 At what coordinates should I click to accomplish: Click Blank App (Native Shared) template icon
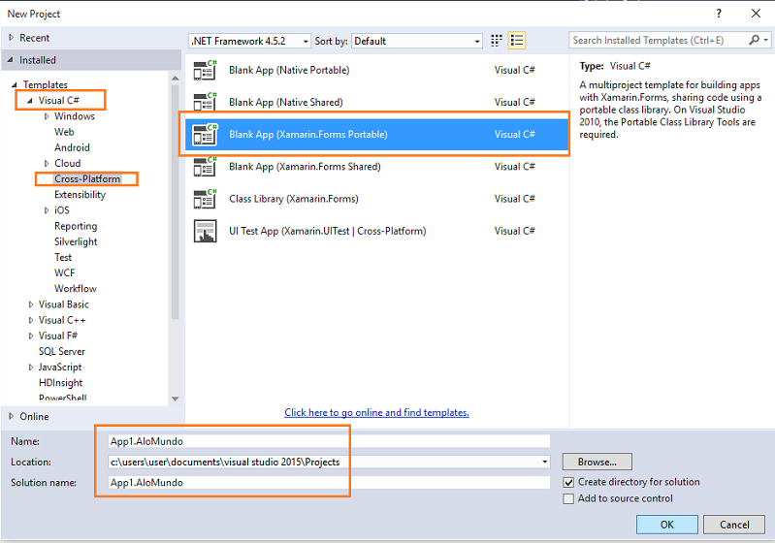[205, 102]
